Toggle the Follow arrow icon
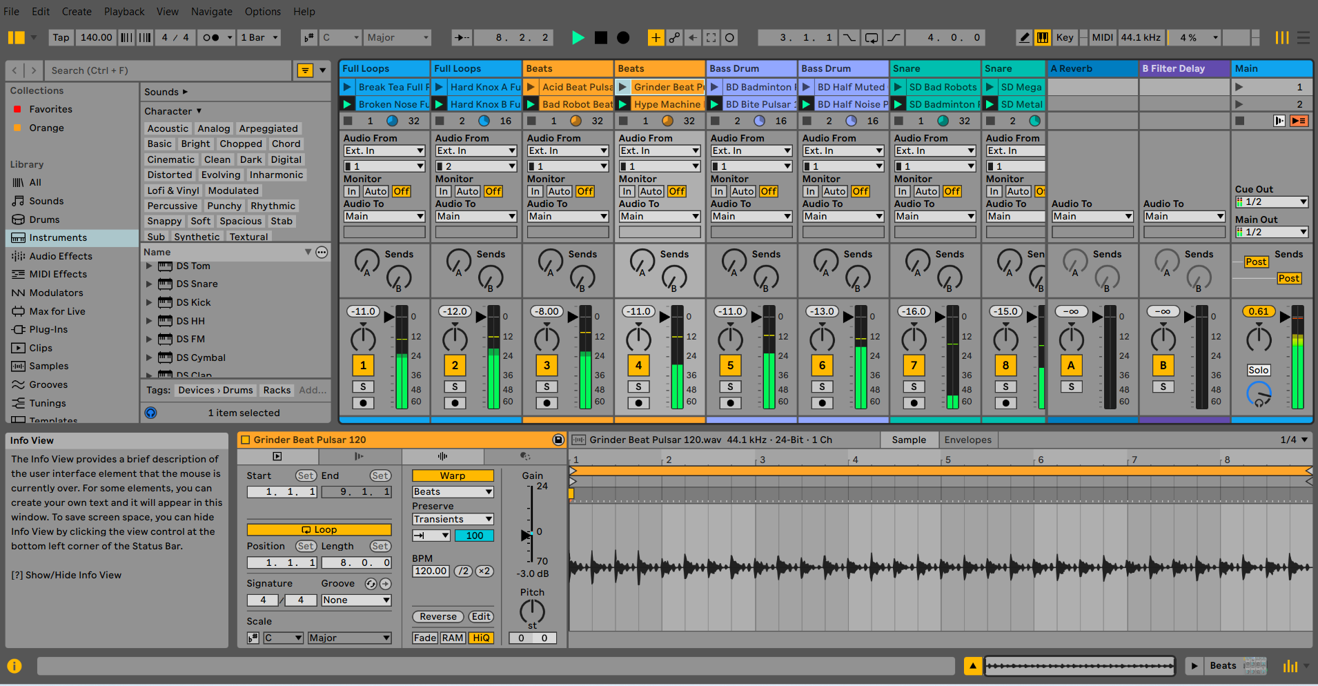 462,37
